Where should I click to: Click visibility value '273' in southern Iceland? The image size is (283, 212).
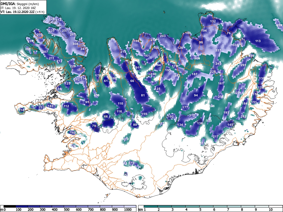click(x=131, y=163)
